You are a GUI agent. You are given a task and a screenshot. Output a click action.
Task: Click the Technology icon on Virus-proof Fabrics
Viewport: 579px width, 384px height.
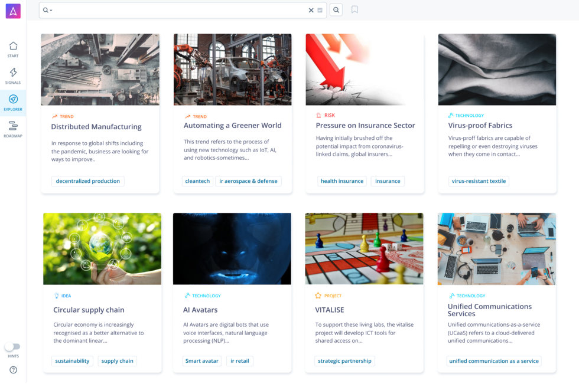click(450, 116)
